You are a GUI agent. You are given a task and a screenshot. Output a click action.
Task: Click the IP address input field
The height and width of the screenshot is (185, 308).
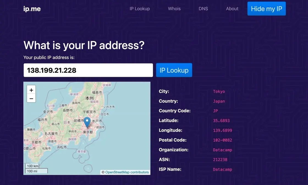pos(88,70)
